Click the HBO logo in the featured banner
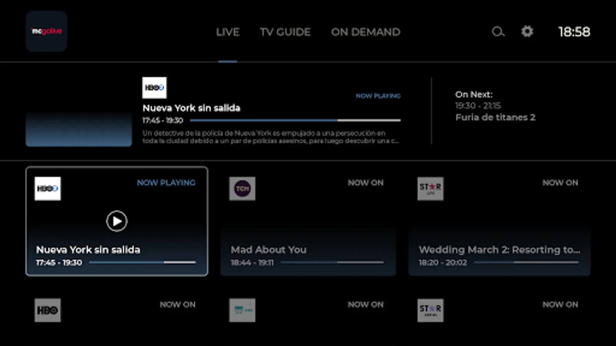Image resolution: width=616 pixels, height=346 pixels. [154, 88]
